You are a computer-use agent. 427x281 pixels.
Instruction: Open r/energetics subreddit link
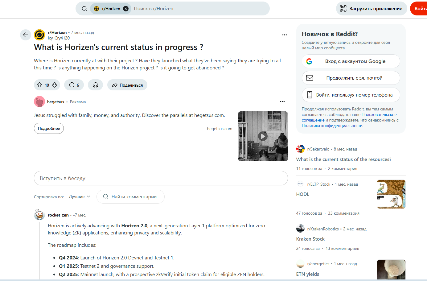coord(318,264)
